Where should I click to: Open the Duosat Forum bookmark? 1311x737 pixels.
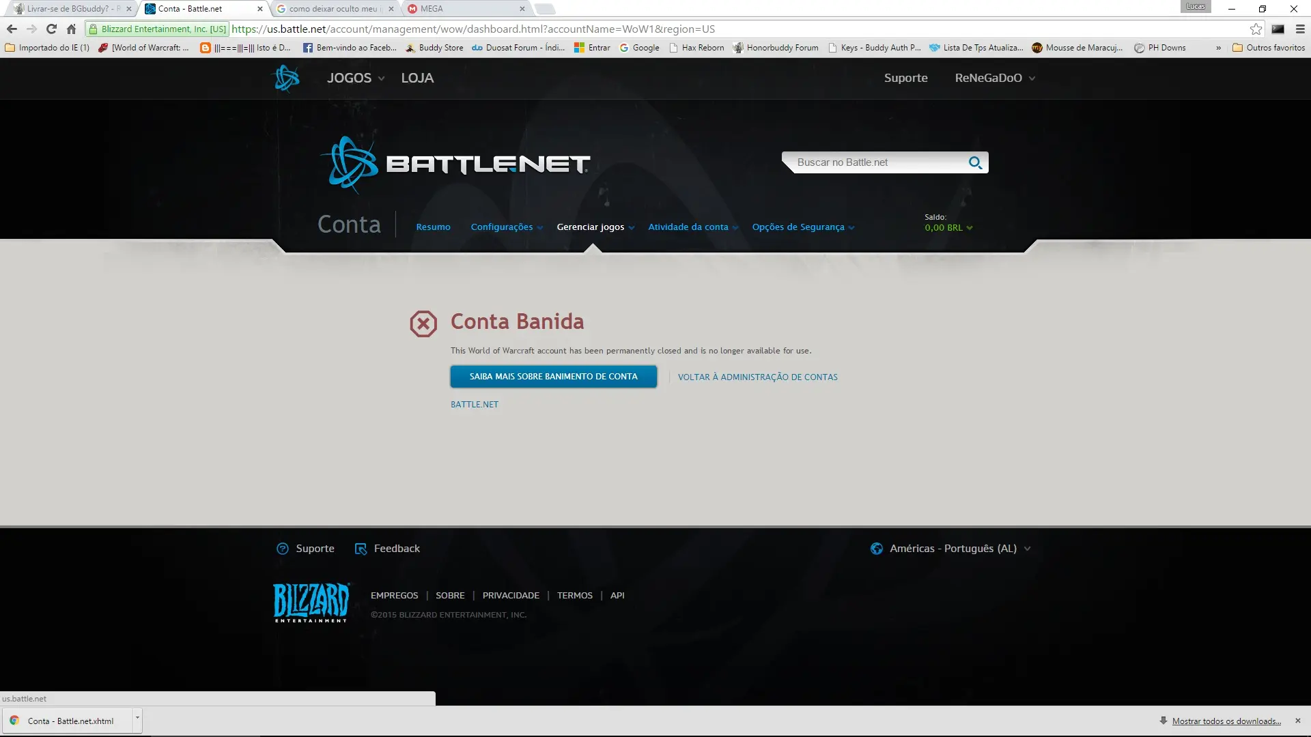(518, 48)
